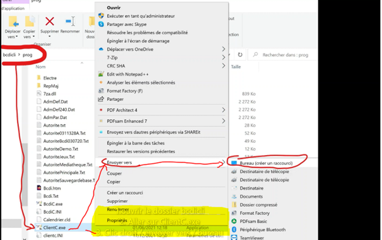This screenshot has height=240, width=382.
Task: Click the zipped folder icon beside Dossier compressé
Action: tap(234, 205)
